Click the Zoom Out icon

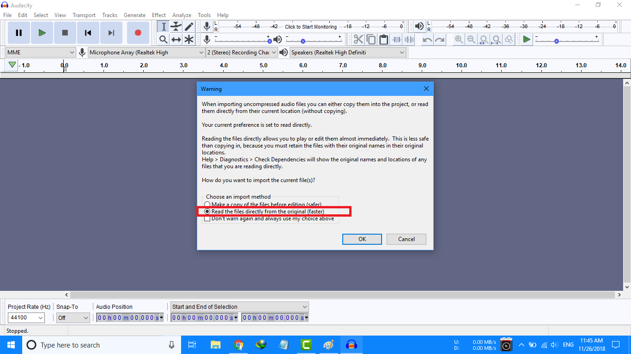click(x=471, y=40)
